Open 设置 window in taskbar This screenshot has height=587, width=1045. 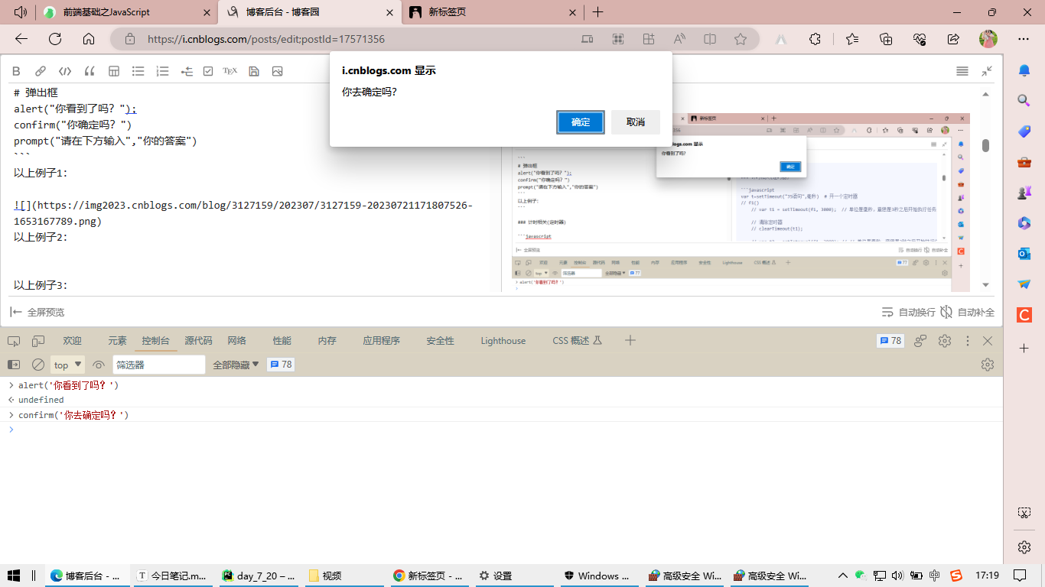click(514, 576)
